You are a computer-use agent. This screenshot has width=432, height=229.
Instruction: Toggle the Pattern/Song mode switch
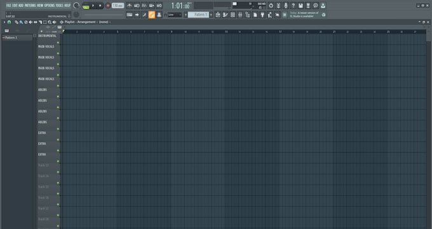coord(86,6)
